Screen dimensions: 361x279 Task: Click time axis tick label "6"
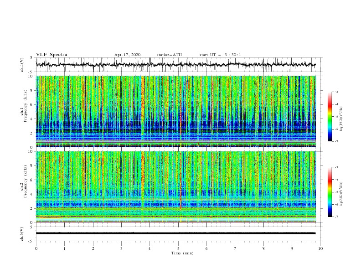pos(206,248)
